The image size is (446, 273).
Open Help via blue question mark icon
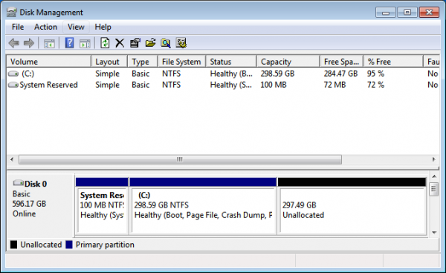[x=69, y=43]
